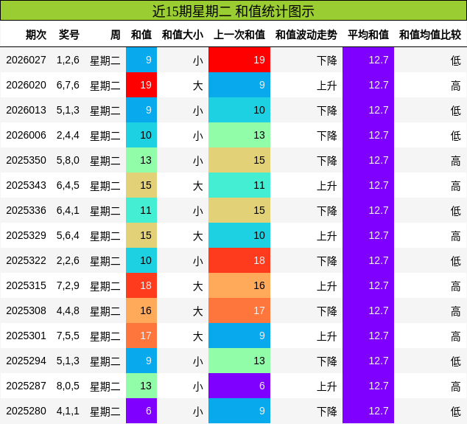Click 上升 trend in row 2025287
This screenshot has height=424, width=467.
tap(327, 386)
